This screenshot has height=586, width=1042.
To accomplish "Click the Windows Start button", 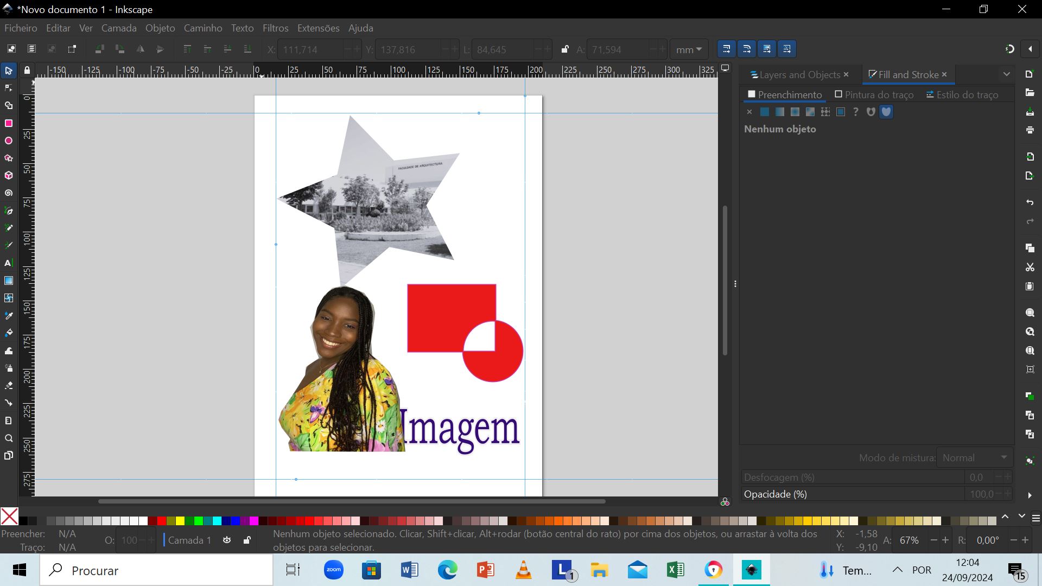I will click(20, 570).
